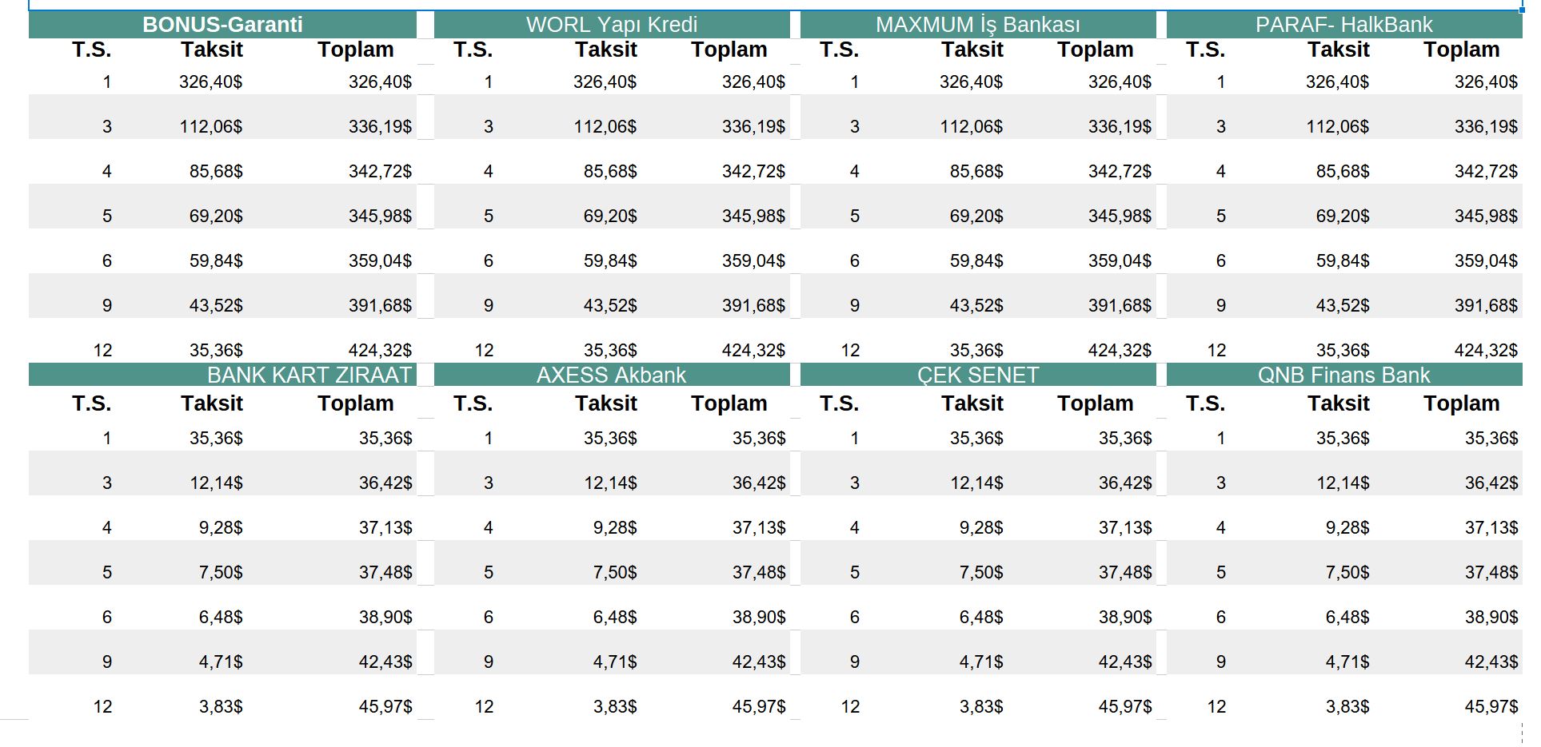The height and width of the screenshot is (747, 1541).
Task: Click the 38,90$ total under AXESS Akbank
Action: tap(759, 617)
